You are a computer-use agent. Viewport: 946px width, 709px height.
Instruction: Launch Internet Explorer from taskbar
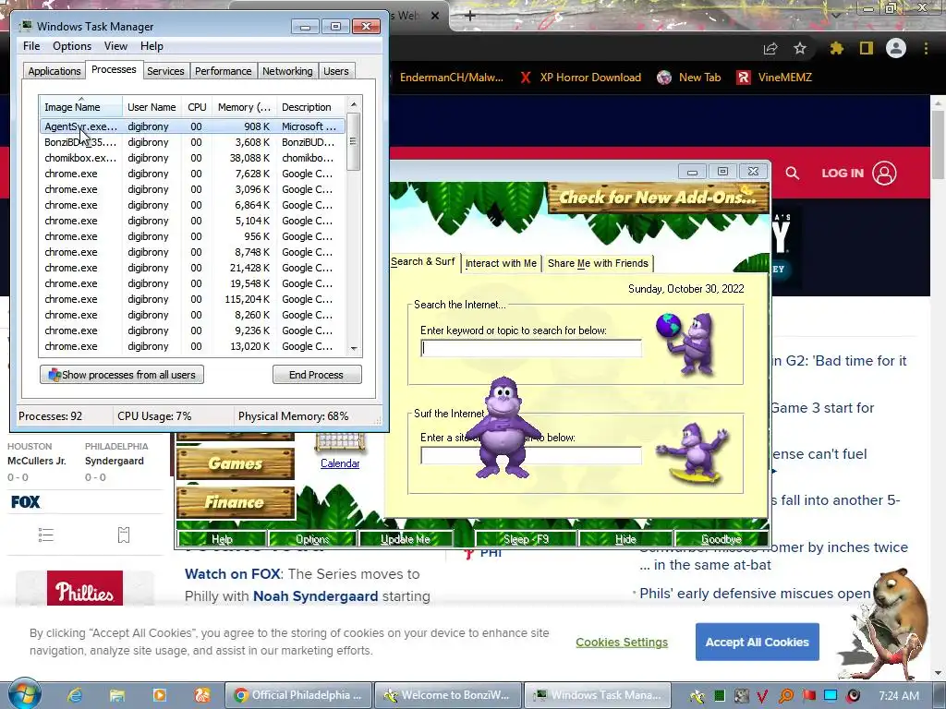click(x=75, y=695)
